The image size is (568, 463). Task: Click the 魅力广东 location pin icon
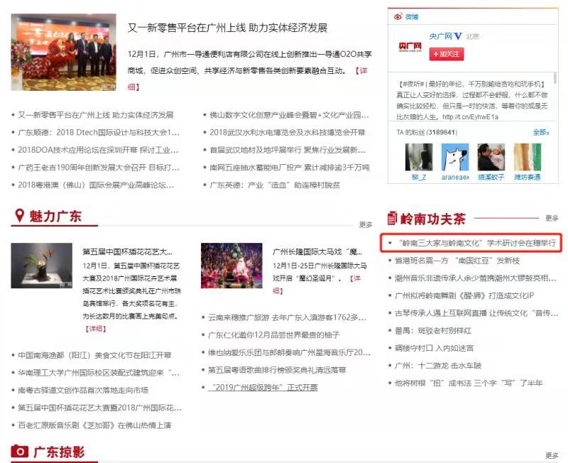19,216
